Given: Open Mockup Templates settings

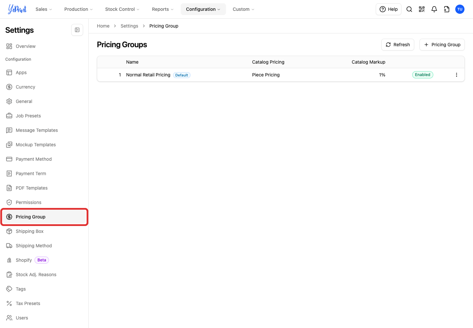Looking at the screenshot, I should pos(44,145).
